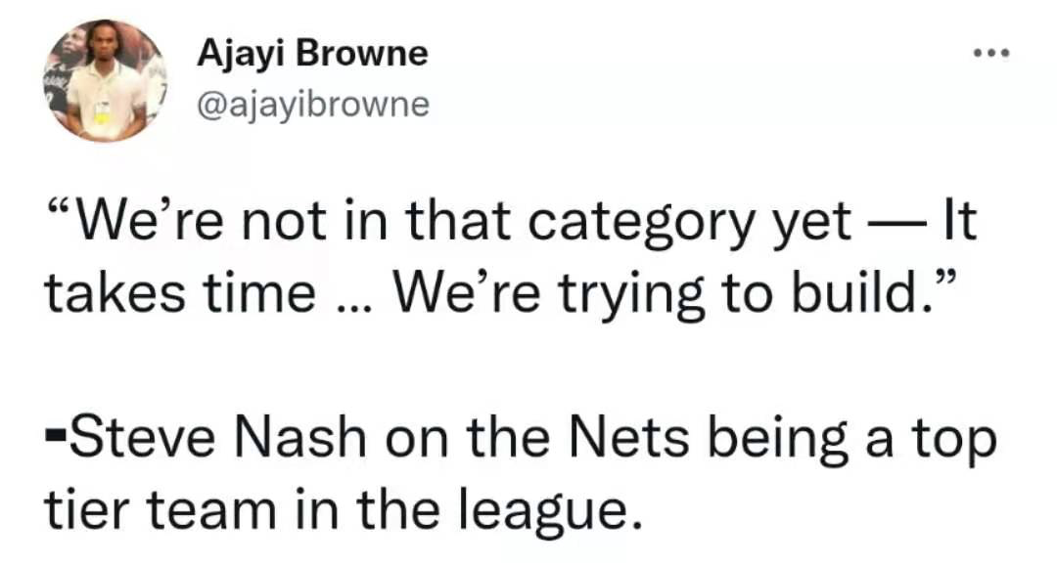Click the word "yet" in the quote
The image size is (1057, 565).
(812, 229)
